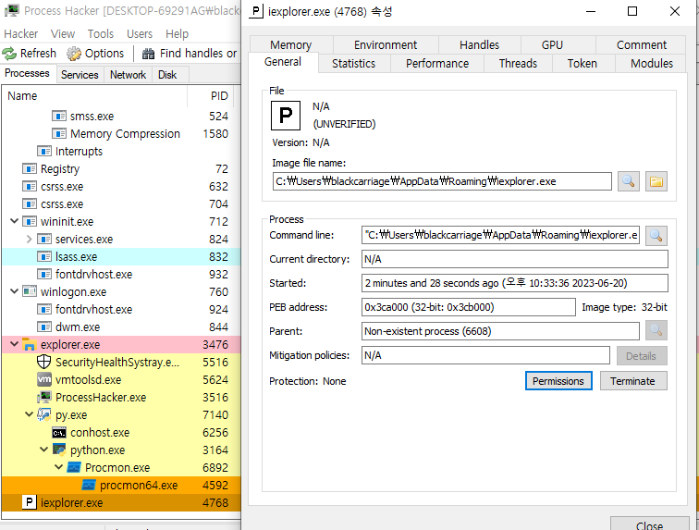The height and width of the screenshot is (530, 699).
Task: Click the Permissions button
Action: [558, 381]
